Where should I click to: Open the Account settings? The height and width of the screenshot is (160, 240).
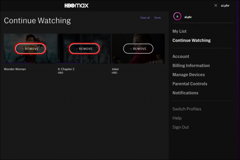[x=181, y=56]
